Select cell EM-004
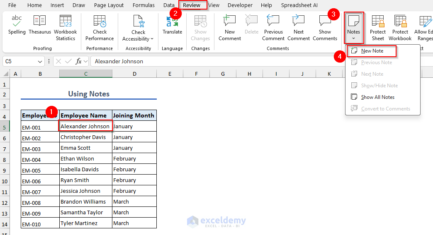The image size is (433, 235). point(40,159)
